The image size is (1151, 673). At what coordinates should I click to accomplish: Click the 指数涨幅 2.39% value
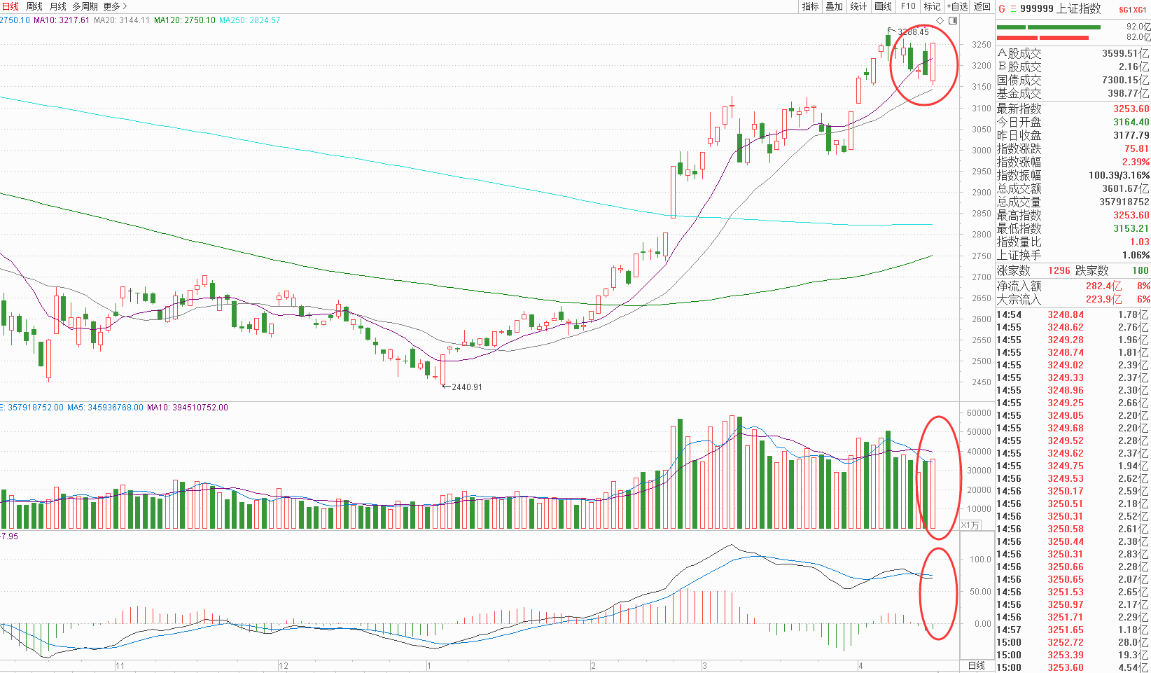click(1136, 162)
